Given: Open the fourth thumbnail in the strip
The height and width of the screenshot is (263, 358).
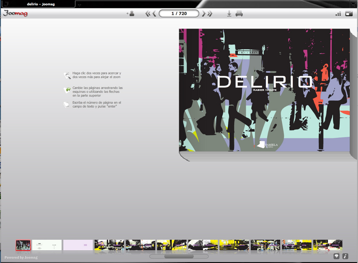Looking at the screenshot, I should pos(110,245).
